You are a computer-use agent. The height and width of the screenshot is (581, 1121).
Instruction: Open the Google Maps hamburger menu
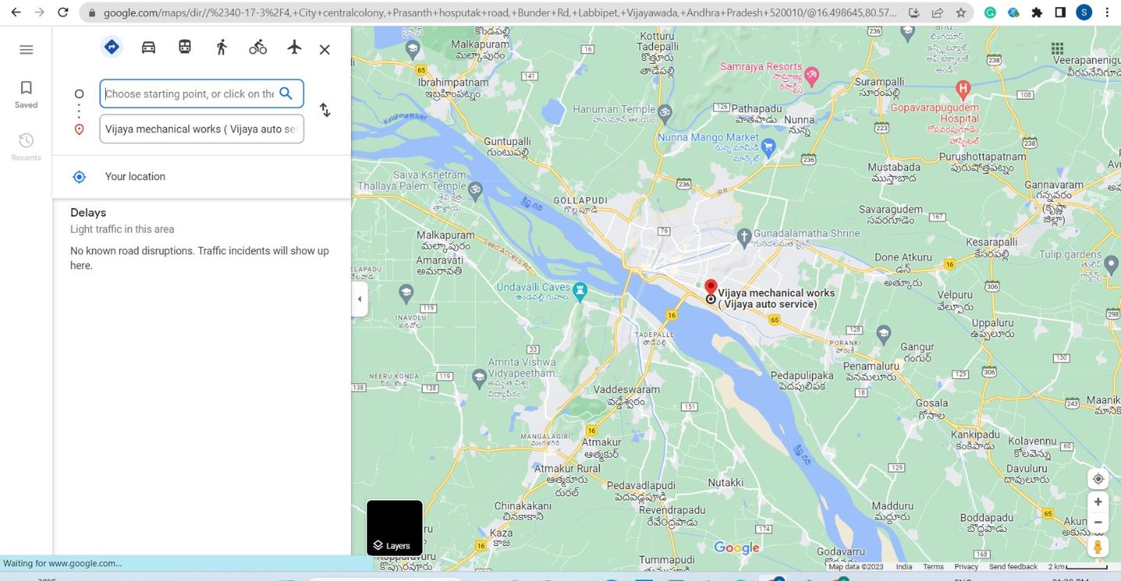pos(26,50)
